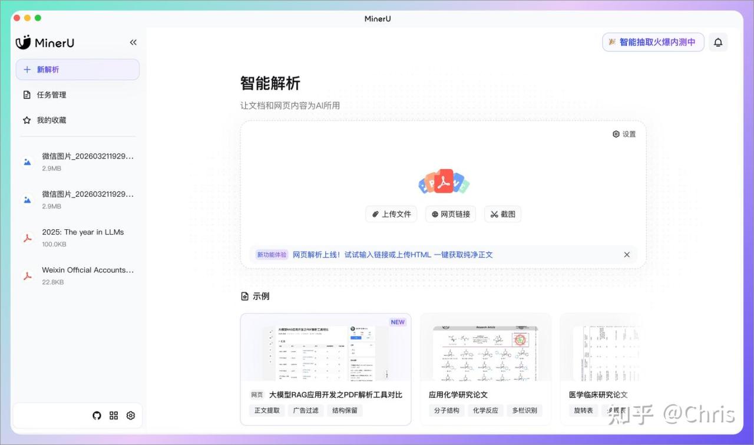Image resolution: width=754 pixels, height=445 pixels.
Task: Click 截图 screenshot button
Action: pyautogui.click(x=502, y=214)
